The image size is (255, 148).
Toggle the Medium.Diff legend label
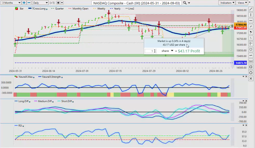click(x=45, y=101)
